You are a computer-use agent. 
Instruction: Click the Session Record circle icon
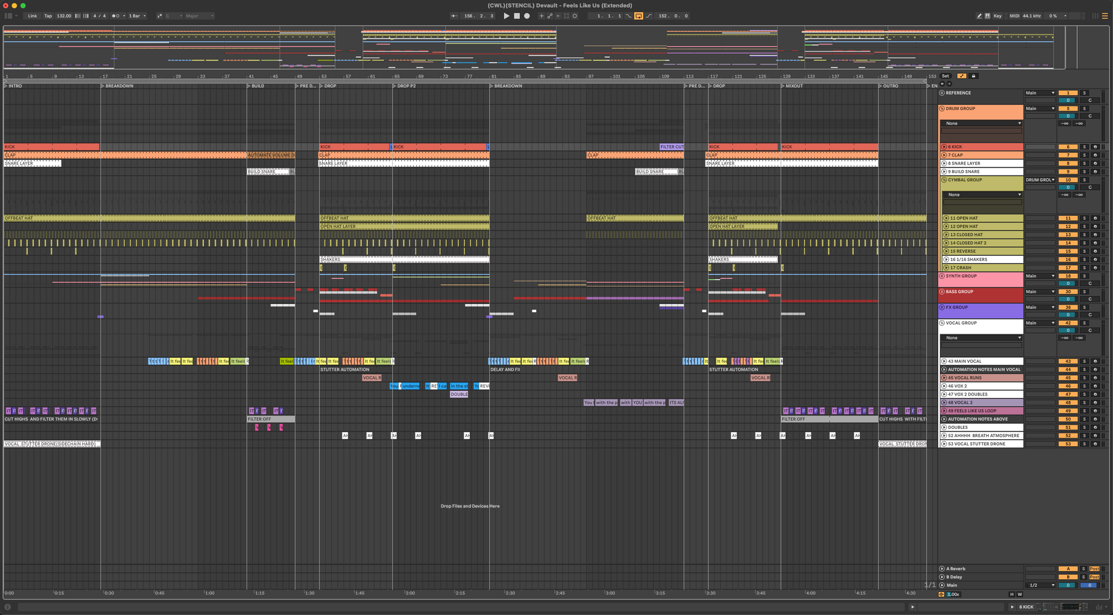(x=575, y=16)
